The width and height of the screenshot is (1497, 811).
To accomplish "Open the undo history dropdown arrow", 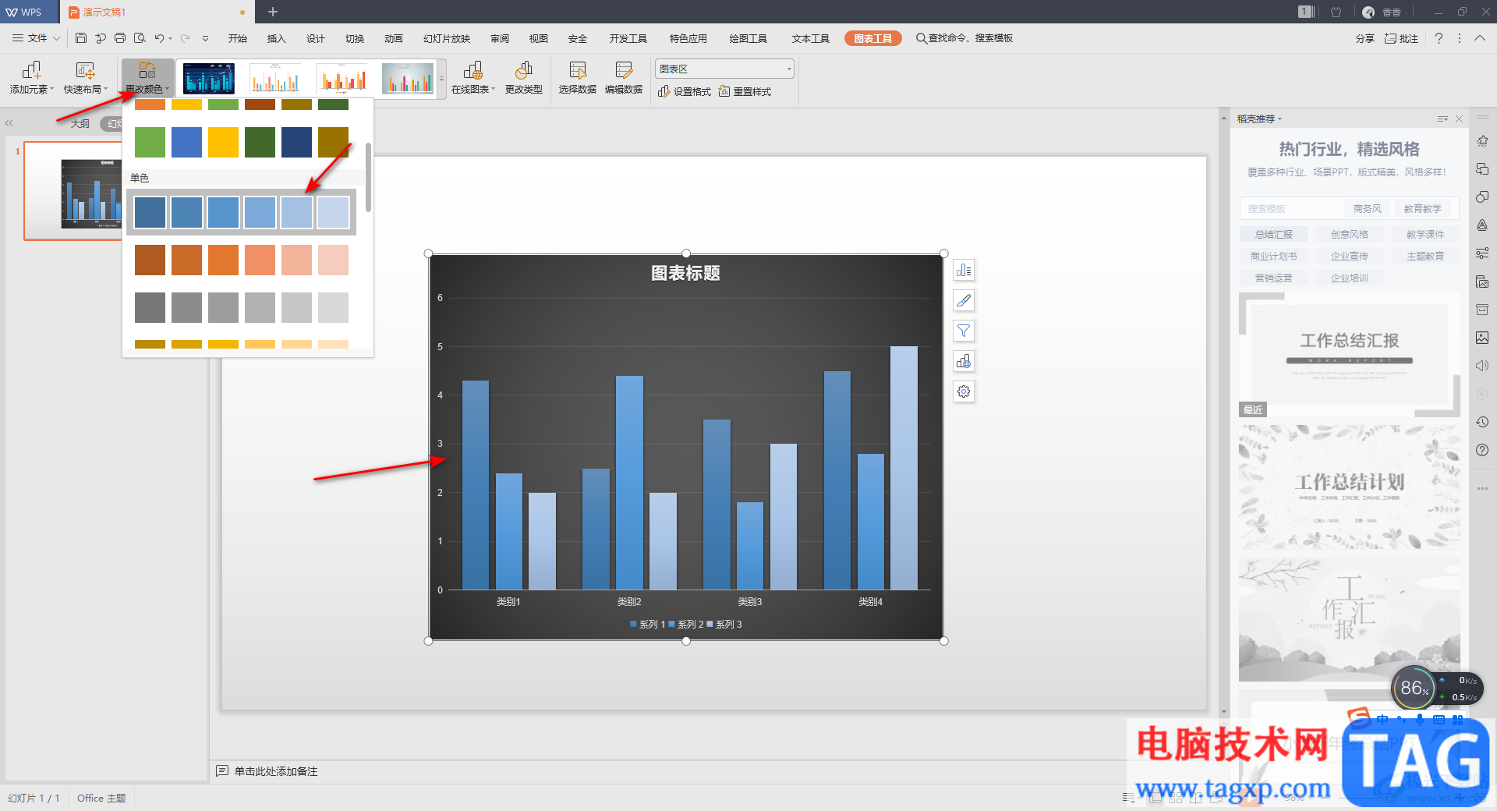I will pos(170,38).
